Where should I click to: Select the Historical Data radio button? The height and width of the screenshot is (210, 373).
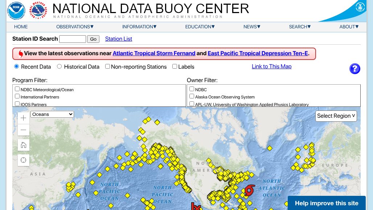point(59,66)
